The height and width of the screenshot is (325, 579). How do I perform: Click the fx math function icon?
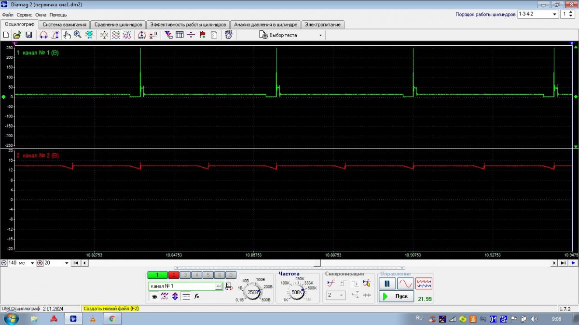[x=197, y=297]
